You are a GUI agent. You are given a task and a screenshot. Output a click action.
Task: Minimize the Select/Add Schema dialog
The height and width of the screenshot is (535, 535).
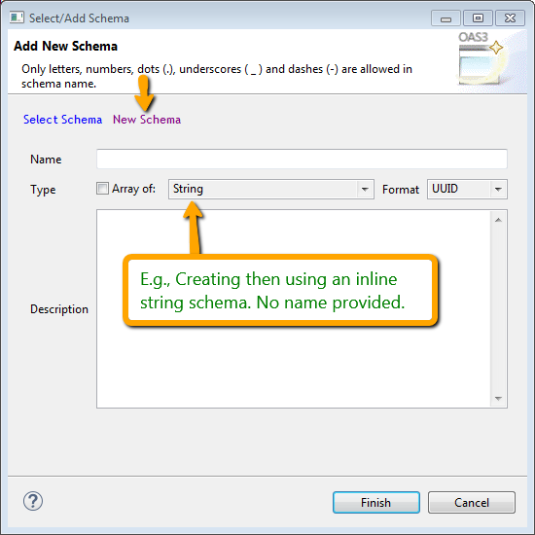coord(446,18)
